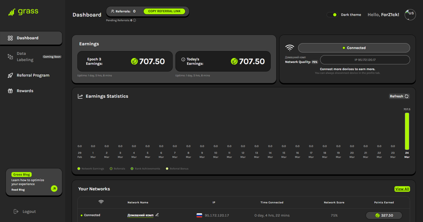423x222 pixels.
Task: Click the Russian flag icon
Action: tap(199, 215)
